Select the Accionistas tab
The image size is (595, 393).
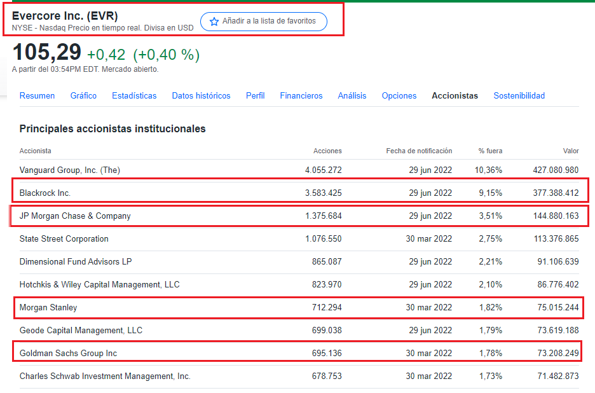tap(455, 96)
